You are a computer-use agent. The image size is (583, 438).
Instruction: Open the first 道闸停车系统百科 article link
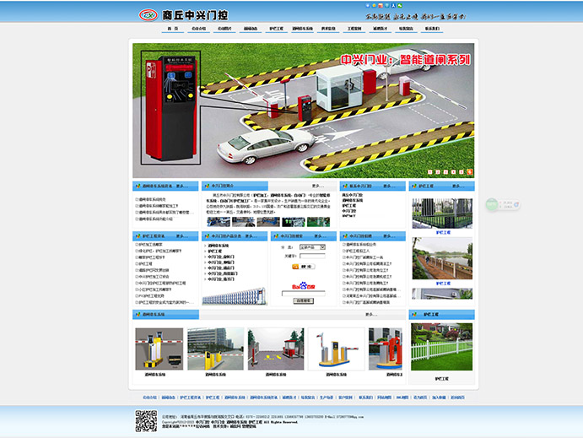click(152, 200)
